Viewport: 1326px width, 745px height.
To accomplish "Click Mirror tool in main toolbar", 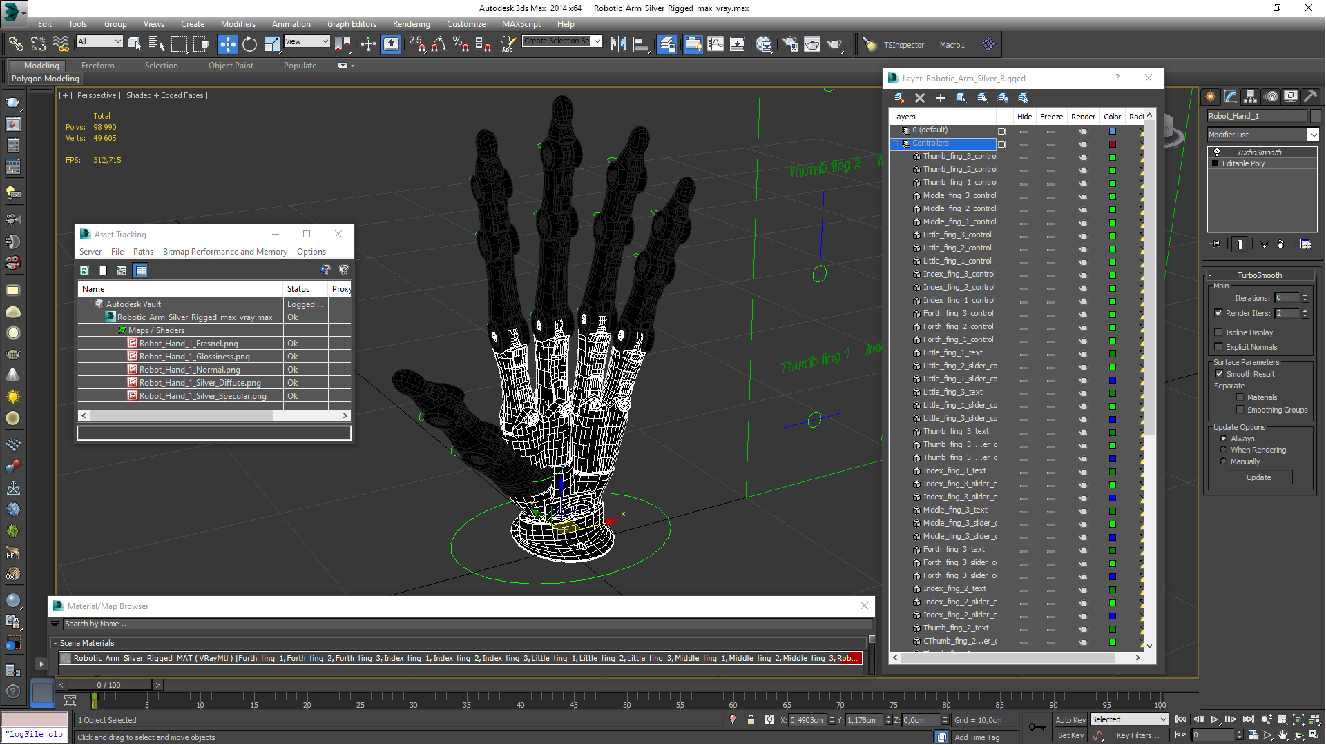I will [x=618, y=44].
